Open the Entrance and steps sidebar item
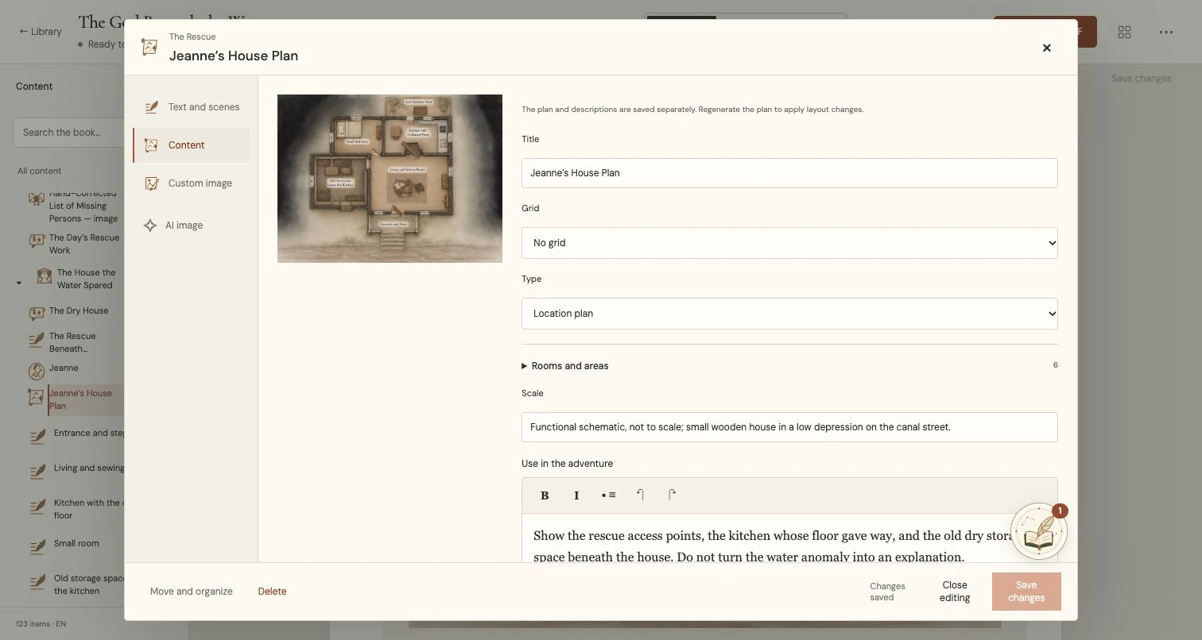The width and height of the screenshot is (1202, 640). coord(89,434)
